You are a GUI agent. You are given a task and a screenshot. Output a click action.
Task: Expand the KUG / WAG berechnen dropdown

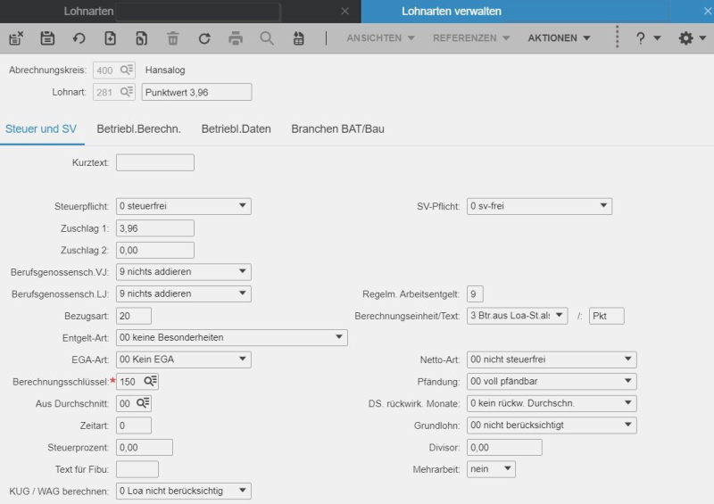(184, 491)
